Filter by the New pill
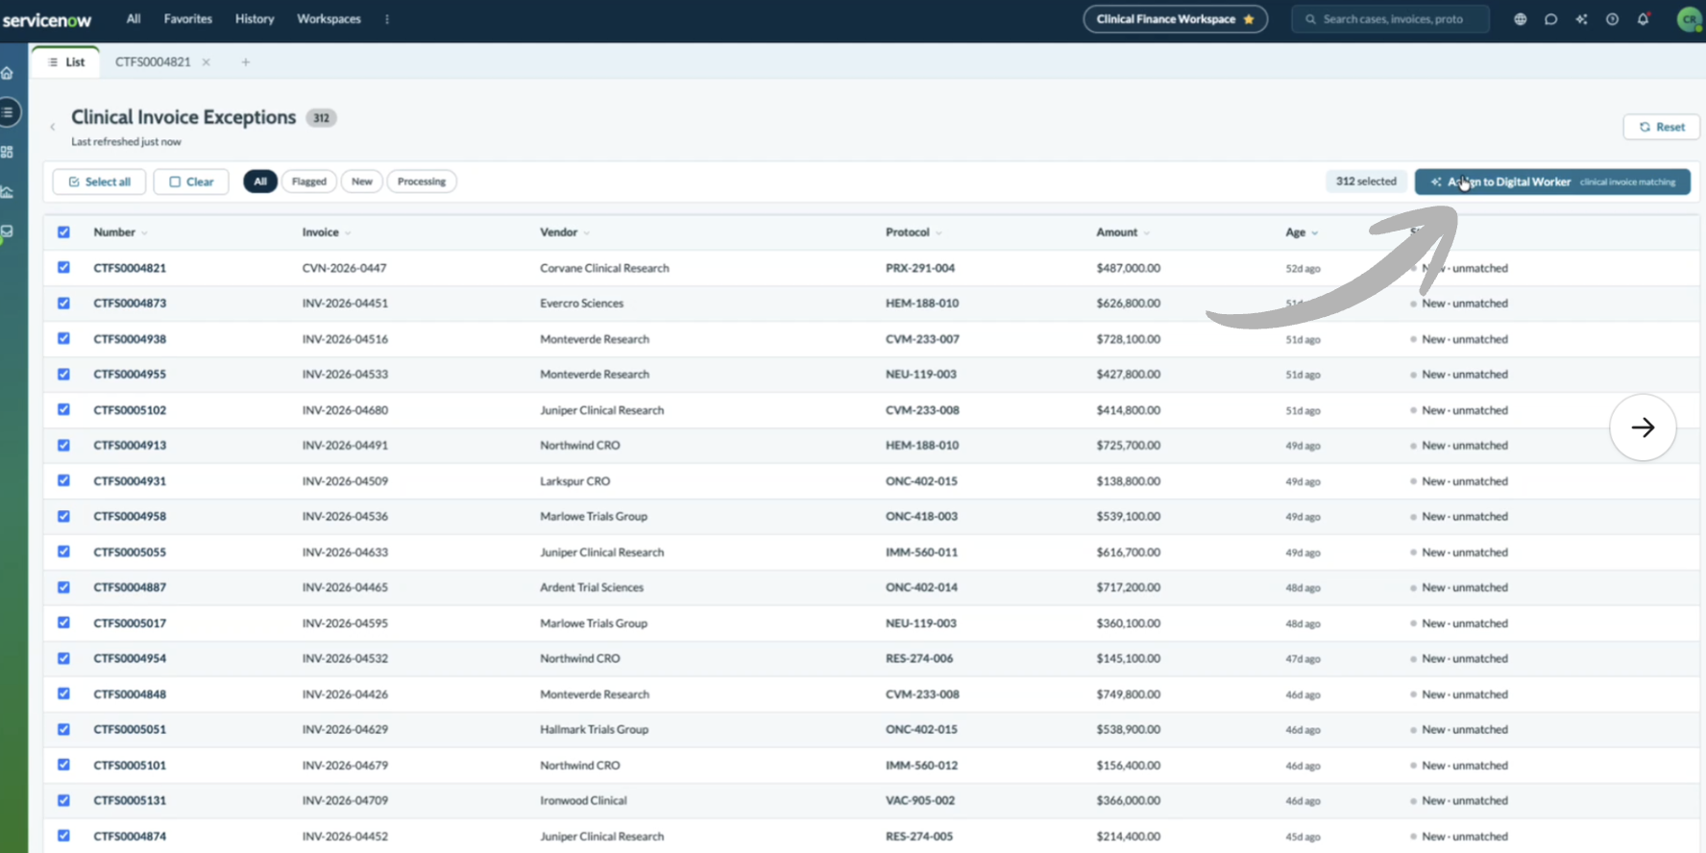This screenshot has height=853, width=1706. [x=362, y=182]
